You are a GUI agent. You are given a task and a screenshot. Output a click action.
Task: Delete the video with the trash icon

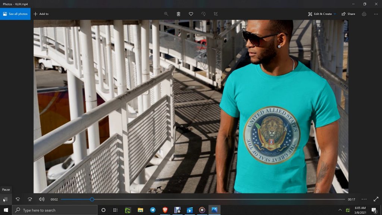(179, 14)
